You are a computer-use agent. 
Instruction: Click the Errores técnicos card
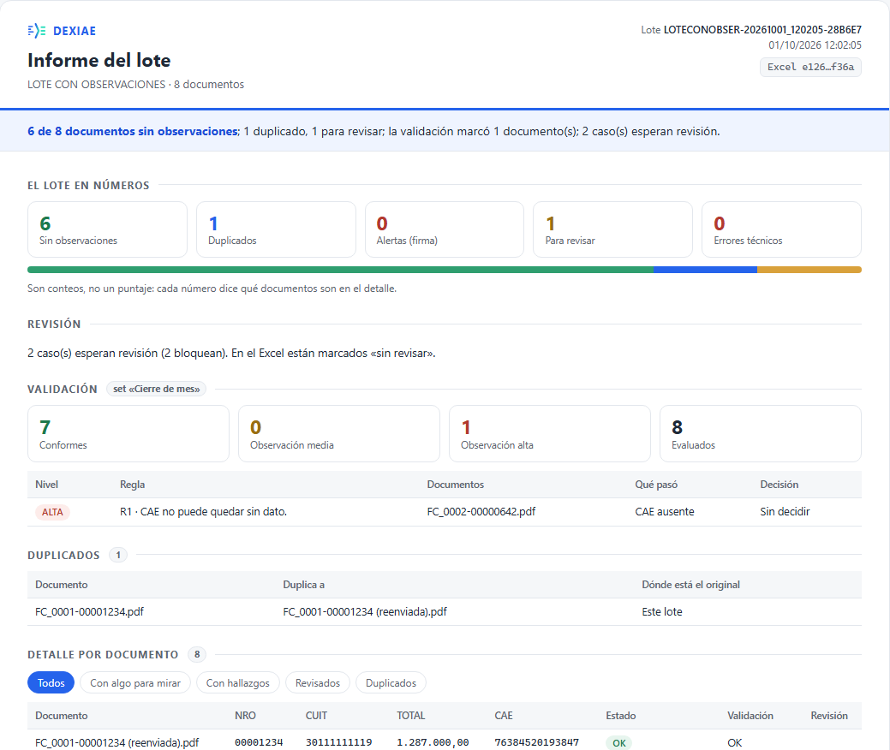point(781,229)
